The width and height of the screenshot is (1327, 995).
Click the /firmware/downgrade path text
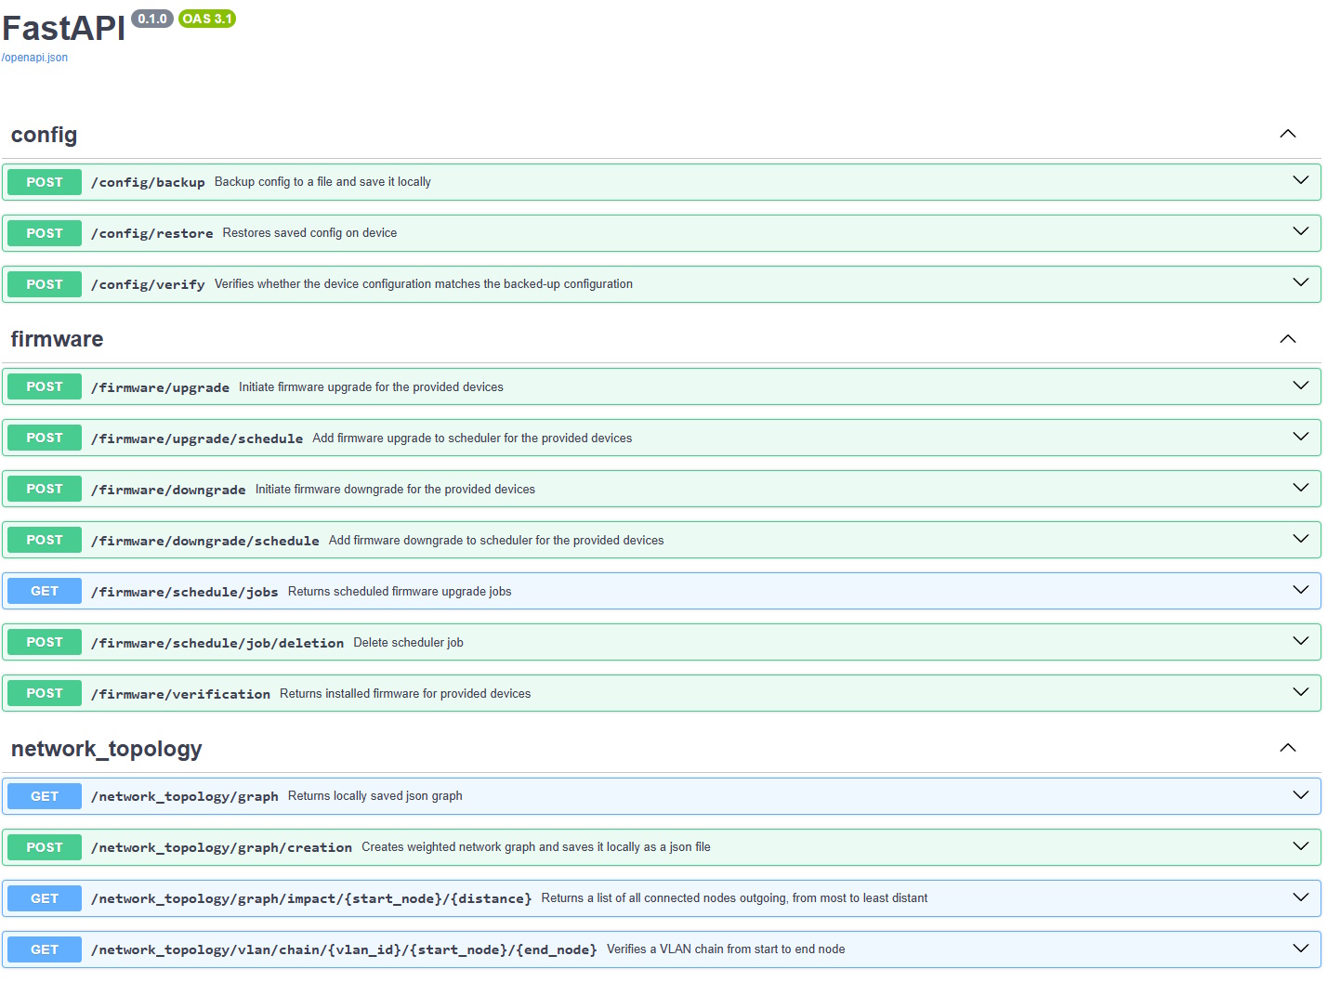(168, 490)
